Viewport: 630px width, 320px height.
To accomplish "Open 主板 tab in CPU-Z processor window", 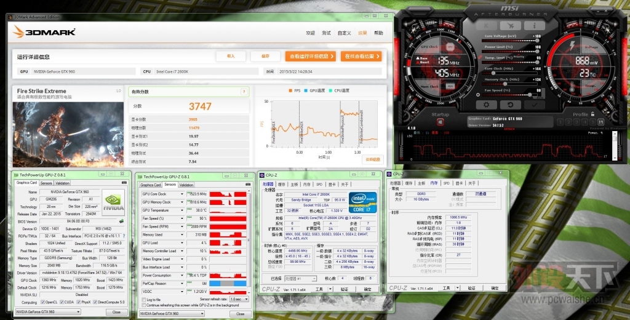I will click(x=295, y=185).
